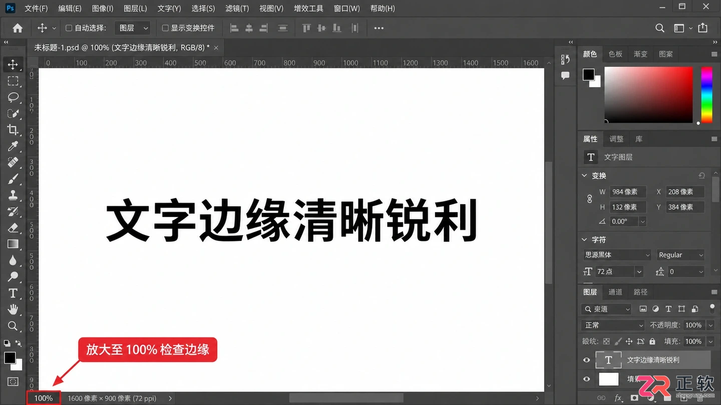Open the 文件(F) menu
The height and width of the screenshot is (405, 721).
(36, 8)
